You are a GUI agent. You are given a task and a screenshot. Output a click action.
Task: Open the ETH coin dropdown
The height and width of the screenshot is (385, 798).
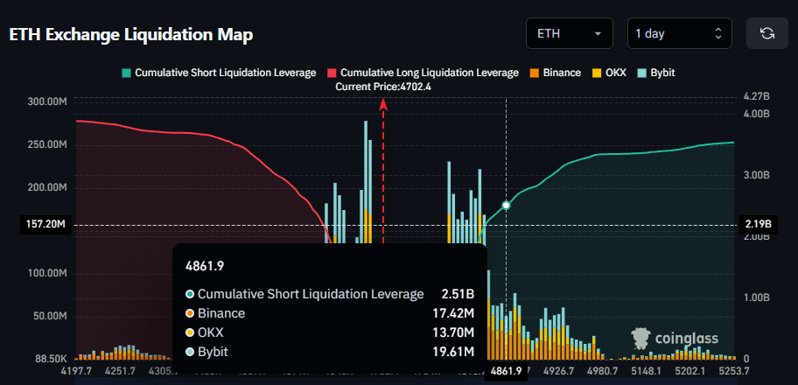click(570, 33)
